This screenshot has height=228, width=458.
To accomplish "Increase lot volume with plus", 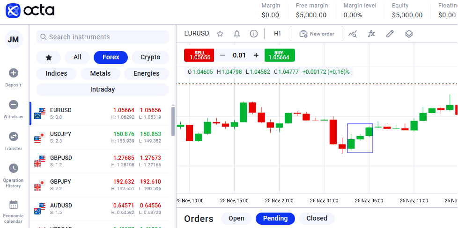I will pyautogui.click(x=256, y=55).
